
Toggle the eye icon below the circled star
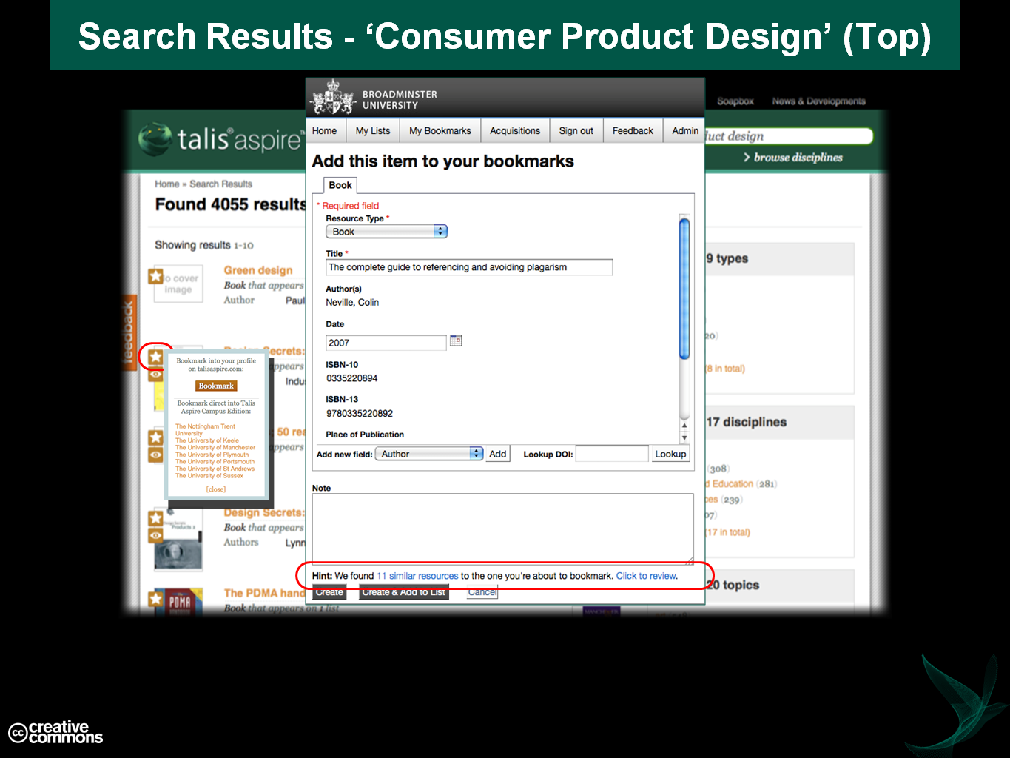(x=155, y=375)
